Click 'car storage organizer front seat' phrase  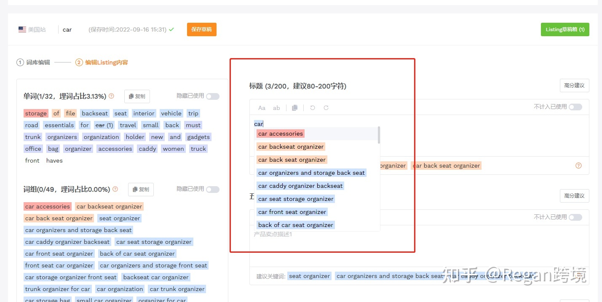pos(71,277)
